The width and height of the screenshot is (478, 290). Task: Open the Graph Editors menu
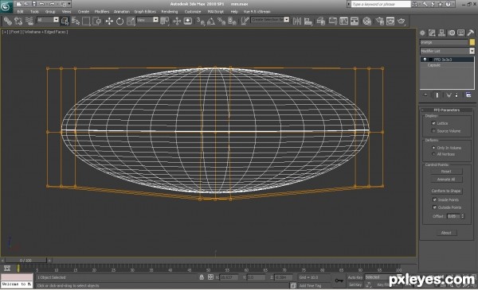coord(145,12)
